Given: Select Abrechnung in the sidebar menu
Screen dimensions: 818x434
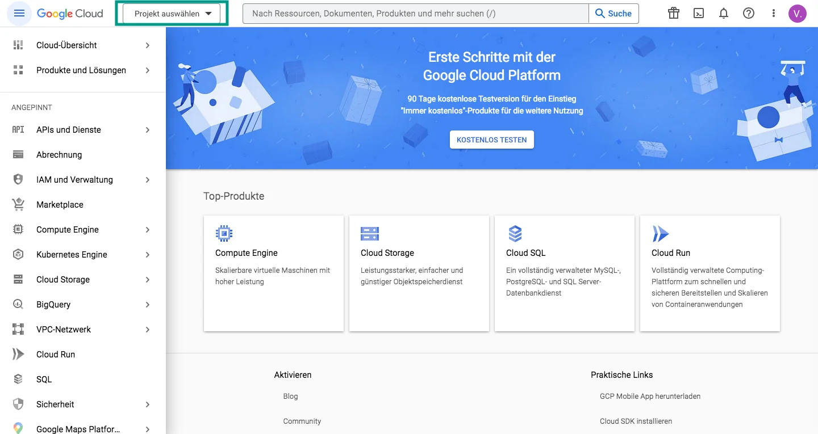Looking at the screenshot, I should (60, 154).
